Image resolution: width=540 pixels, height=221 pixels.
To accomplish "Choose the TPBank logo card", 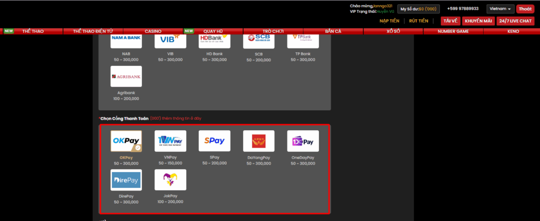I will pyautogui.click(x=303, y=41).
